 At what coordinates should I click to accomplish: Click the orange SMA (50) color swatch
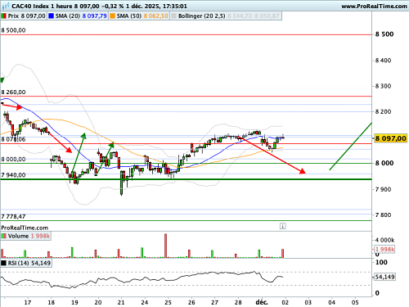(112, 16)
